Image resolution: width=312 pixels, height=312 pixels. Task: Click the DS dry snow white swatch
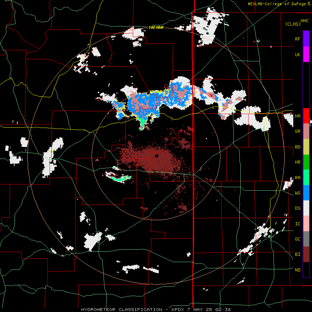click(306, 208)
